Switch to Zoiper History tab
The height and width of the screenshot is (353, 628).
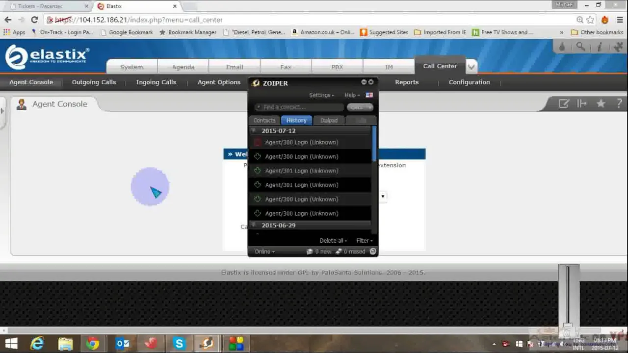tap(296, 120)
